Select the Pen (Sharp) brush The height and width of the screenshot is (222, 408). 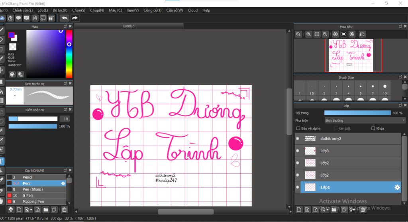(x=36, y=189)
